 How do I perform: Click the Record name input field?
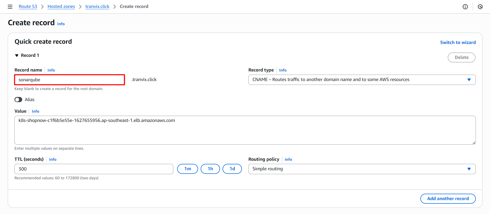pyautogui.click(x=70, y=80)
